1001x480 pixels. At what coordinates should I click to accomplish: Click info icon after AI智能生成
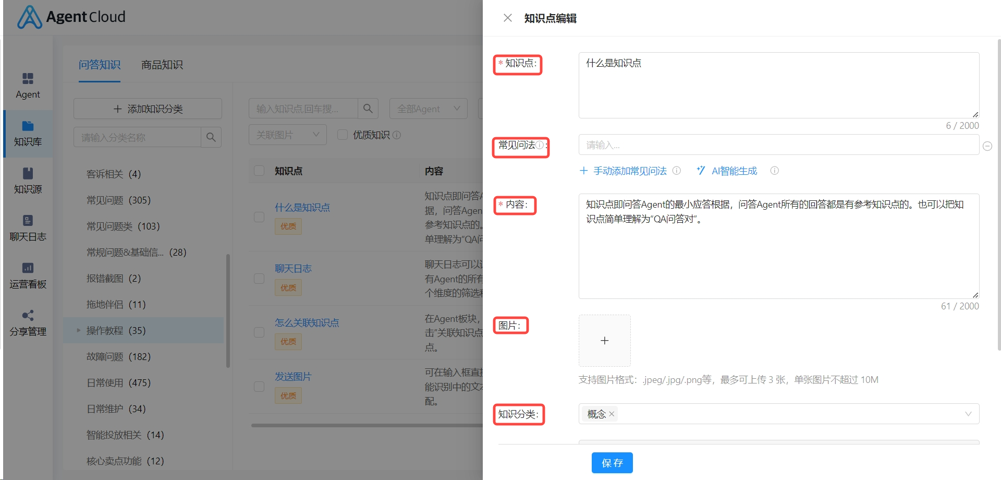[775, 171]
